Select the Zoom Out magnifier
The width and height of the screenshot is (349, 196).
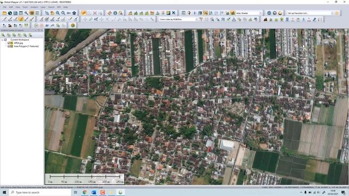tap(63, 13)
